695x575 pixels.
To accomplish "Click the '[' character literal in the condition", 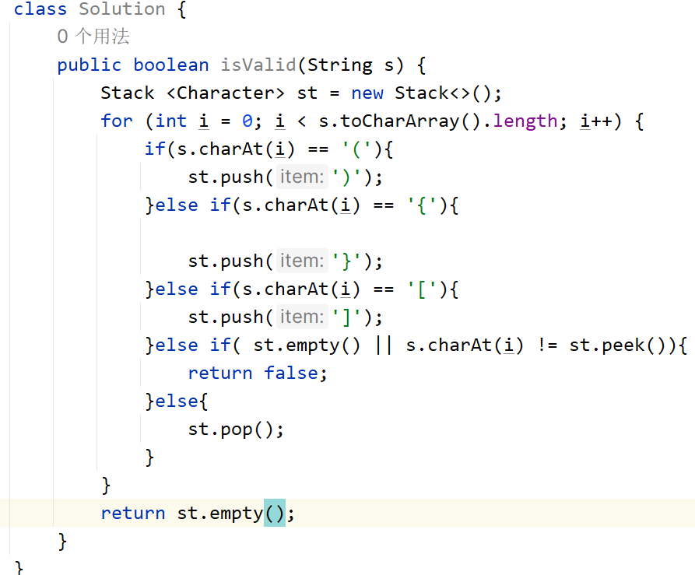I will 422,289.
